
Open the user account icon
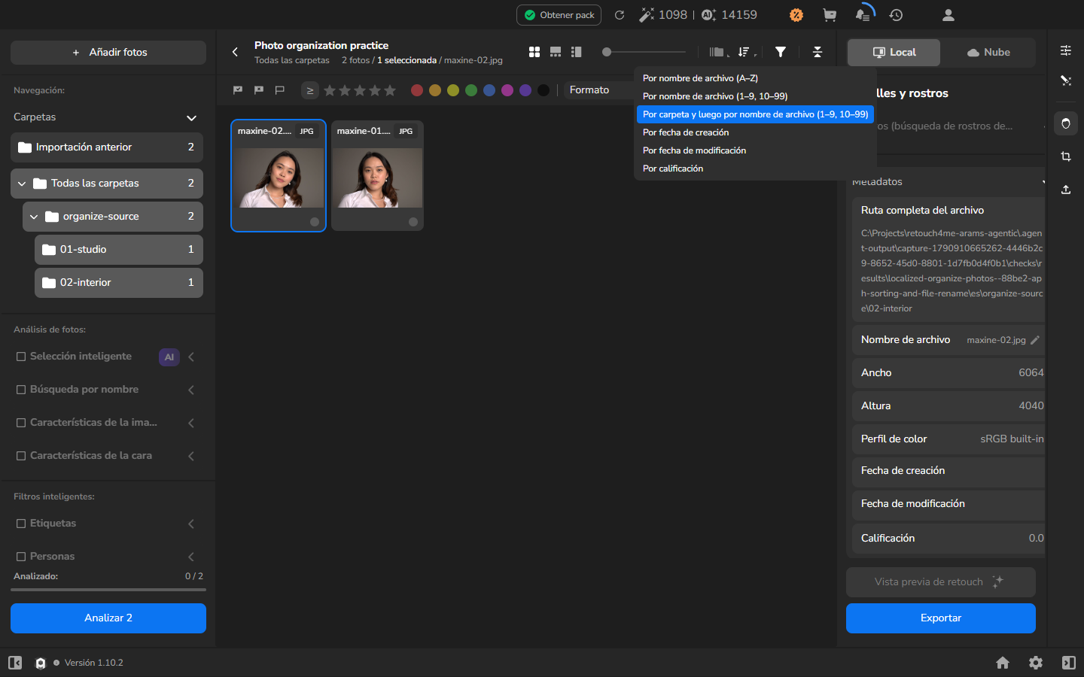tap(948, 15)
